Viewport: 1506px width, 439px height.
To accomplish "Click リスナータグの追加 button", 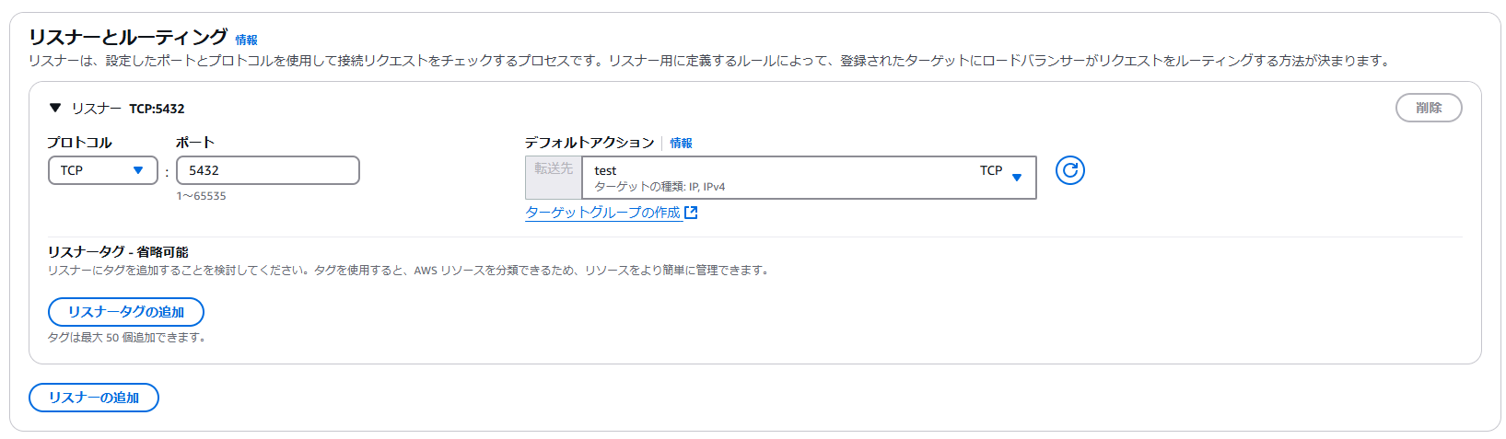I will [126, 312].
